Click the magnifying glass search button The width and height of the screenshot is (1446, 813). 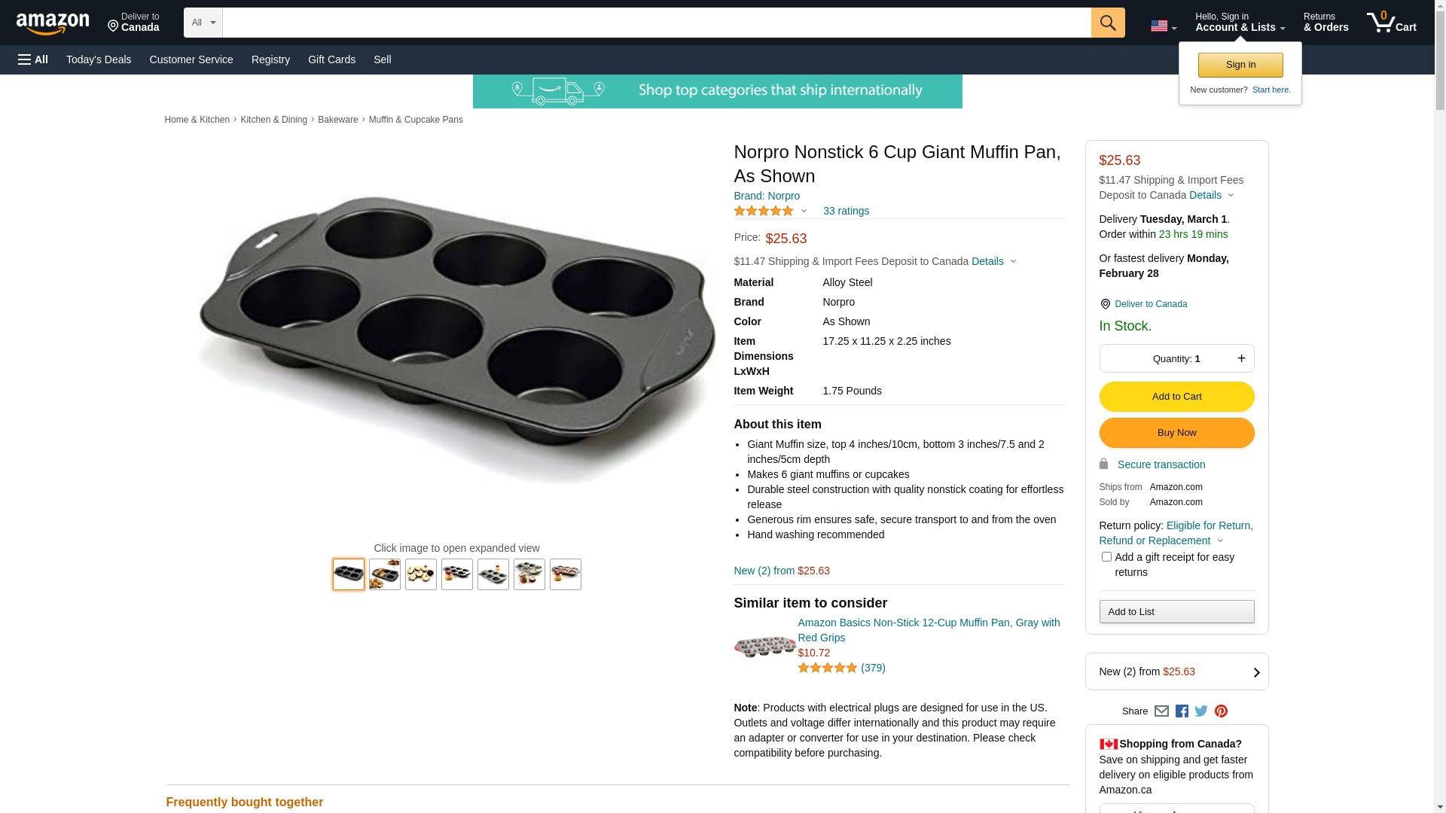[1107, 23]
